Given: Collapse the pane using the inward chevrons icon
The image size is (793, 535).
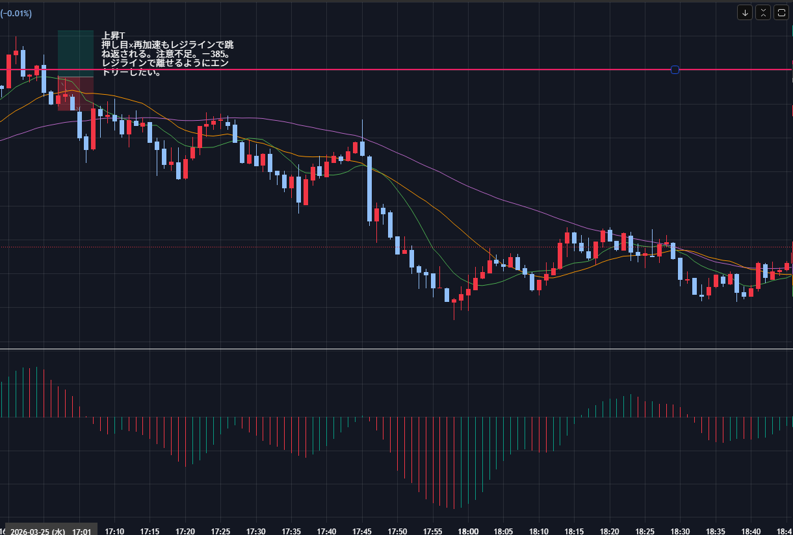Looking at the screenshot, I should [x=762, y=12].
